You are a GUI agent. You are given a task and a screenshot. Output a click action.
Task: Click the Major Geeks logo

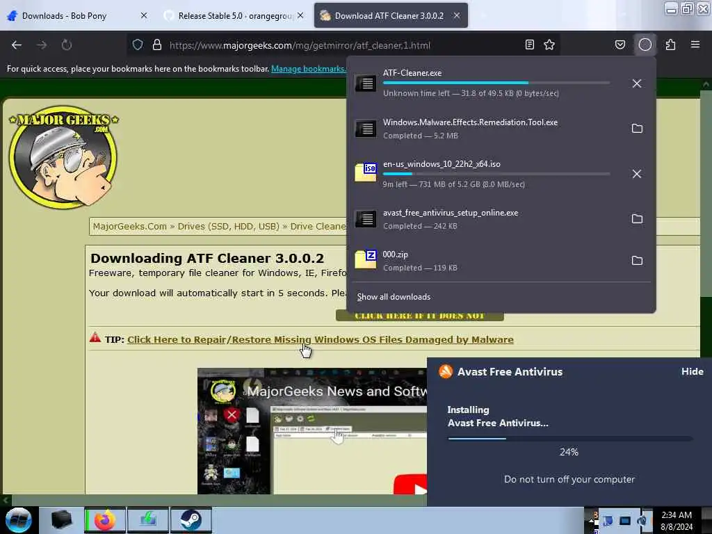pos(63,157)
